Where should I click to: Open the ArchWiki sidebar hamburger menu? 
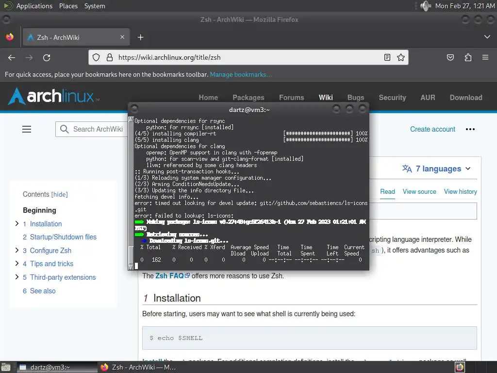tap(27, 129)
